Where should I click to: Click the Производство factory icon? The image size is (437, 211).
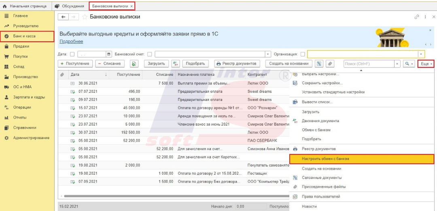tap(7, 77)
